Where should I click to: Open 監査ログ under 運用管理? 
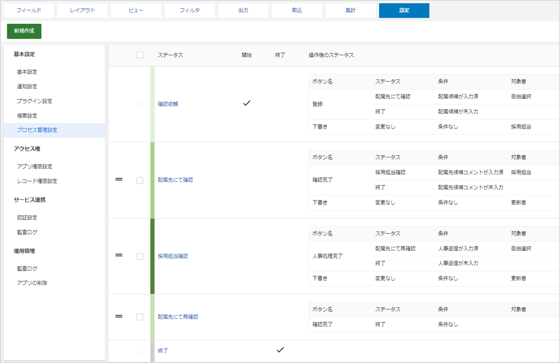pos(27,268)
